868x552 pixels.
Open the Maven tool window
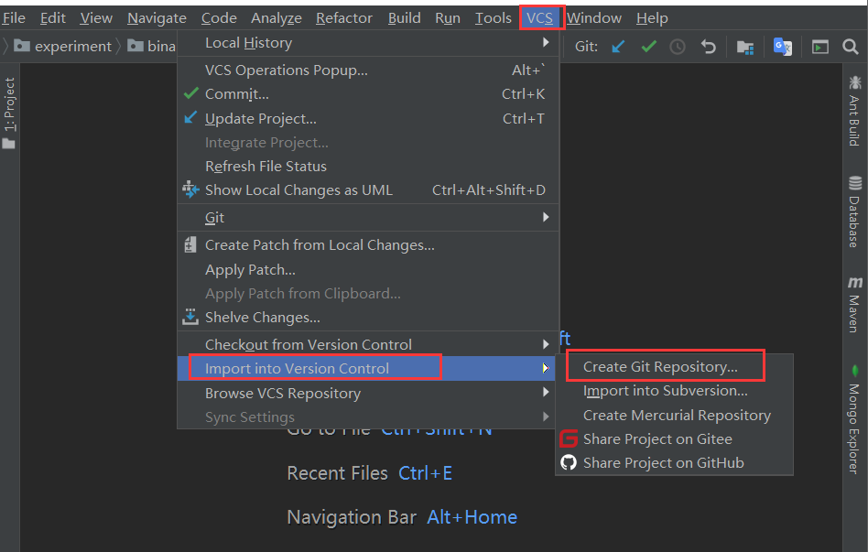point(854,304)
